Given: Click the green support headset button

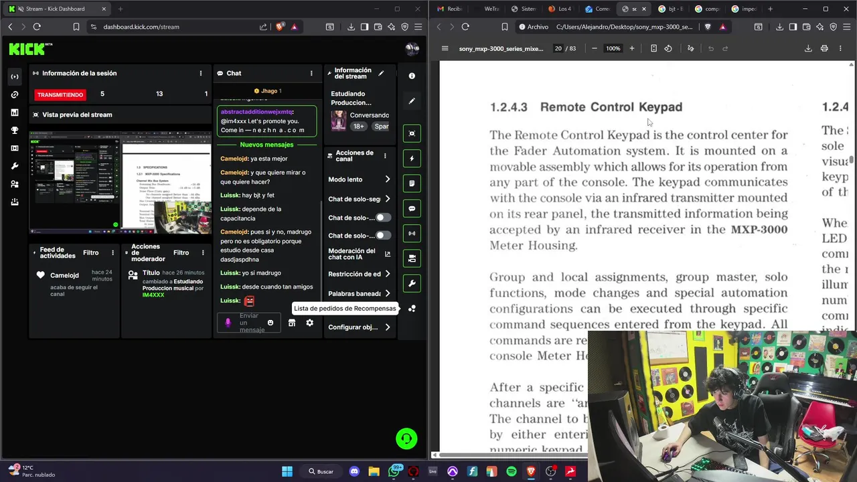Looking at the screenshot, I should click(406, 438).
